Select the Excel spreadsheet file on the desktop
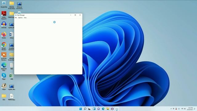The width and height of the screenshot is (197, 111). [12, 76]
